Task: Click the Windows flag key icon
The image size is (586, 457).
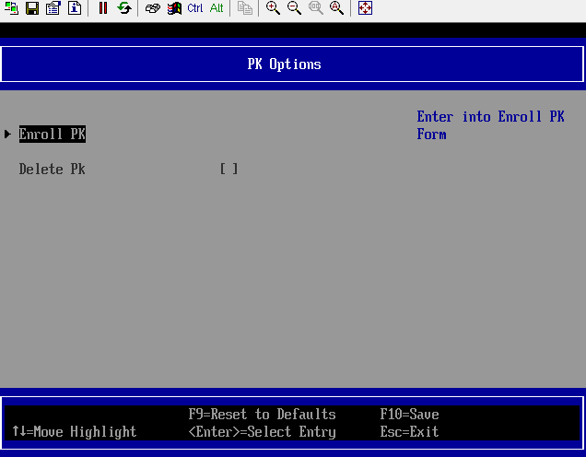Action: (174, 8)
